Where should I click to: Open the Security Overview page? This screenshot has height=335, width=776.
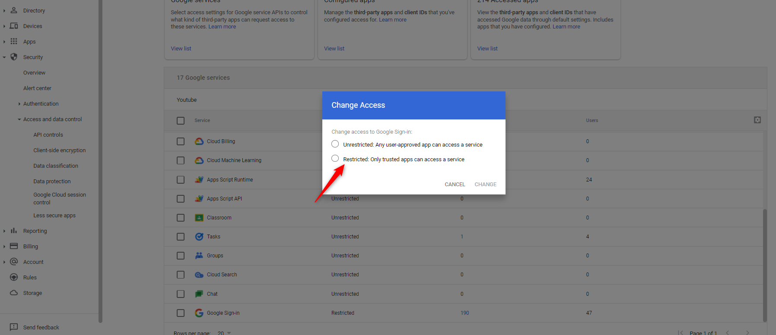point(34,73)
